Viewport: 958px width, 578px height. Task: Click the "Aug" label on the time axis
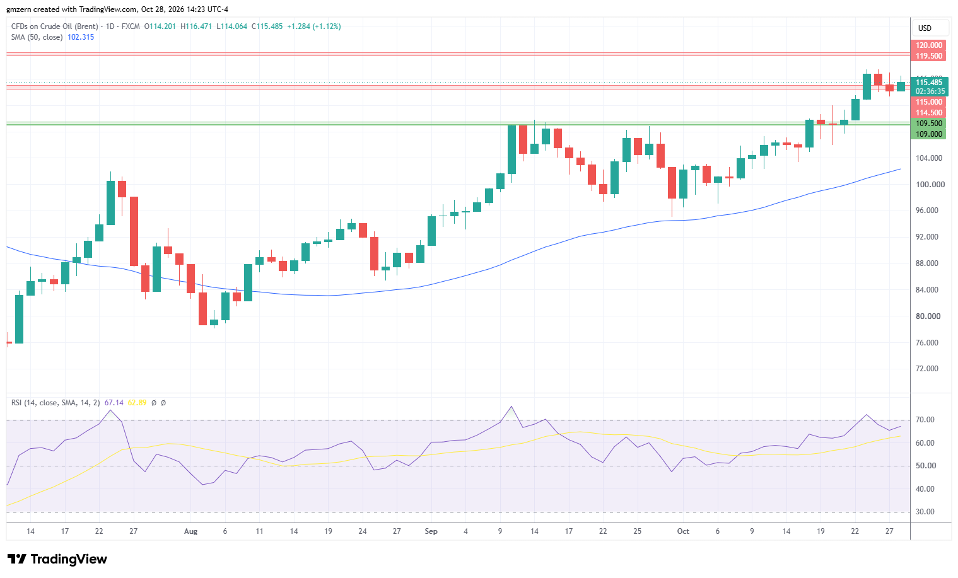190,531
